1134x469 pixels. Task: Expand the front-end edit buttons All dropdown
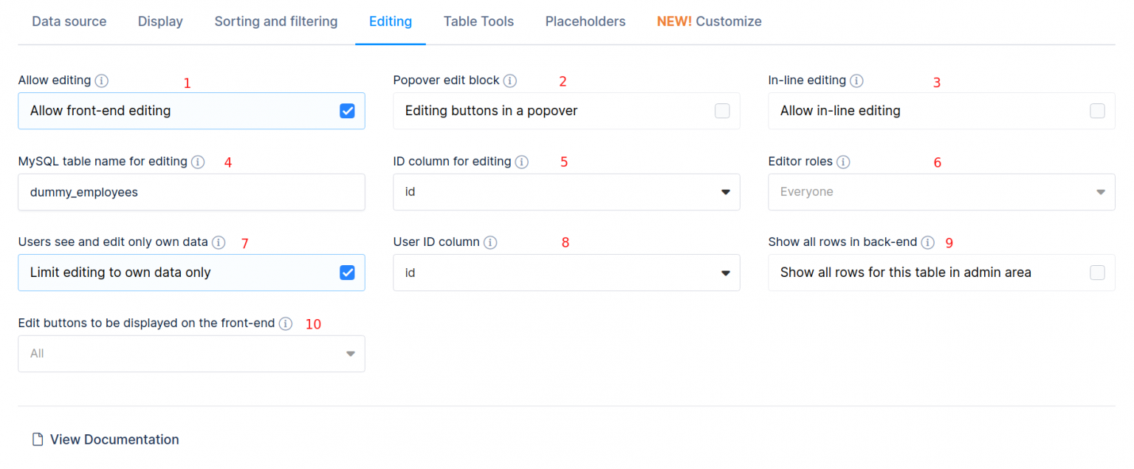[191, 354]
